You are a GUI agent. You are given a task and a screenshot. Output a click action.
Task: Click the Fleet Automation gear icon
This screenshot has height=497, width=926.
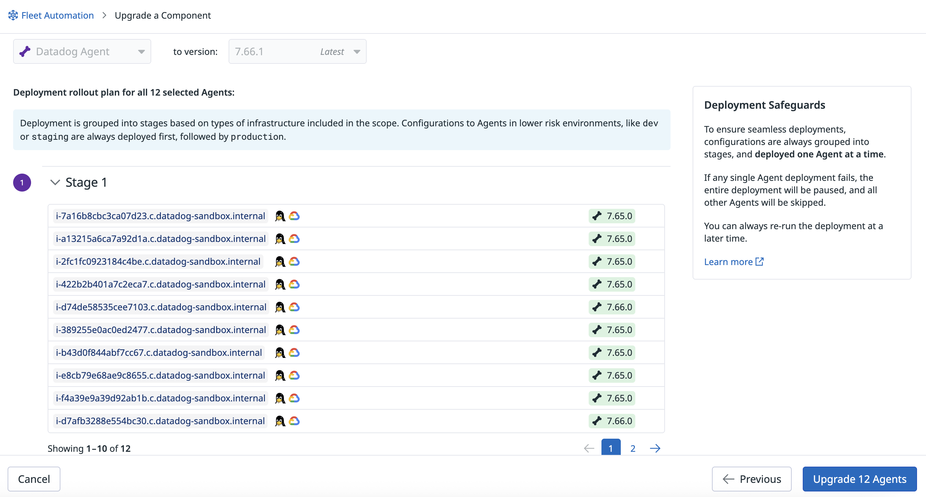[x=13, y=15]
